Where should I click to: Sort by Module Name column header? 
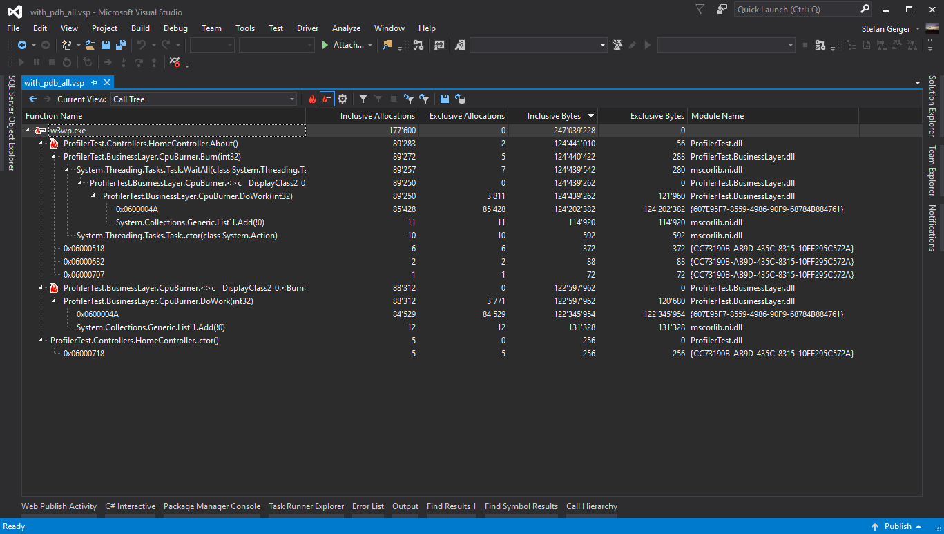coord(773,116)
